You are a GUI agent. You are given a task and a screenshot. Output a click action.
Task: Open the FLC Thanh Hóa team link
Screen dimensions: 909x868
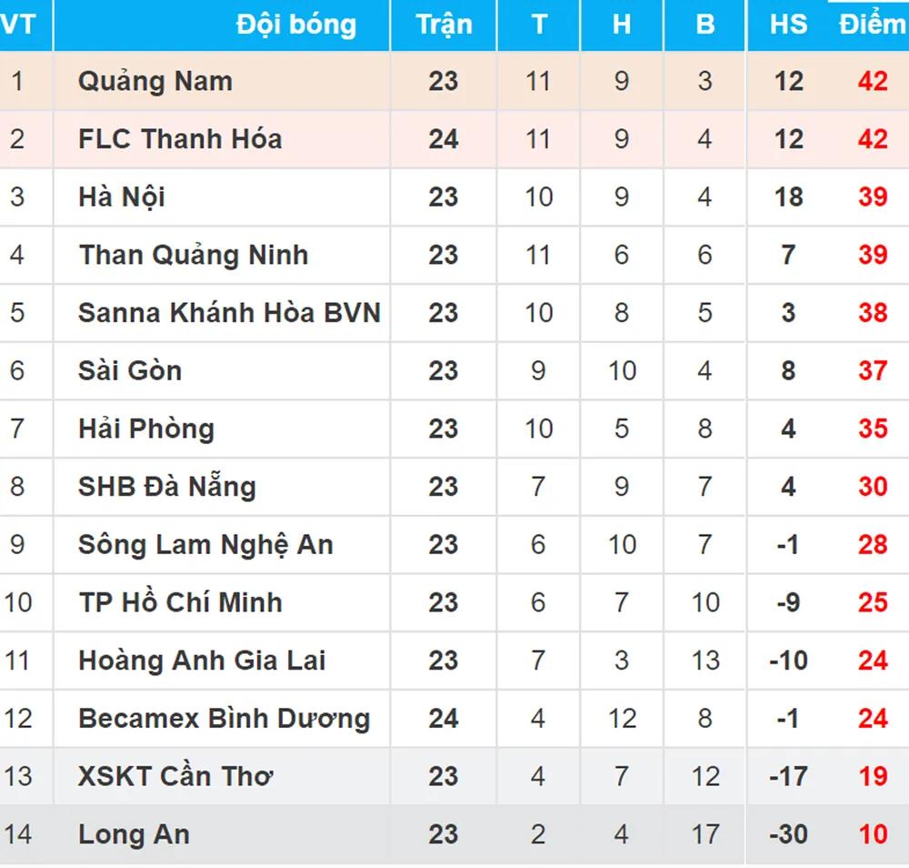click(180, 139)
